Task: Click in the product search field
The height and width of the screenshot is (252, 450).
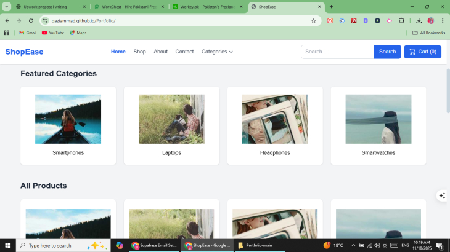Action: click(337, 52)
